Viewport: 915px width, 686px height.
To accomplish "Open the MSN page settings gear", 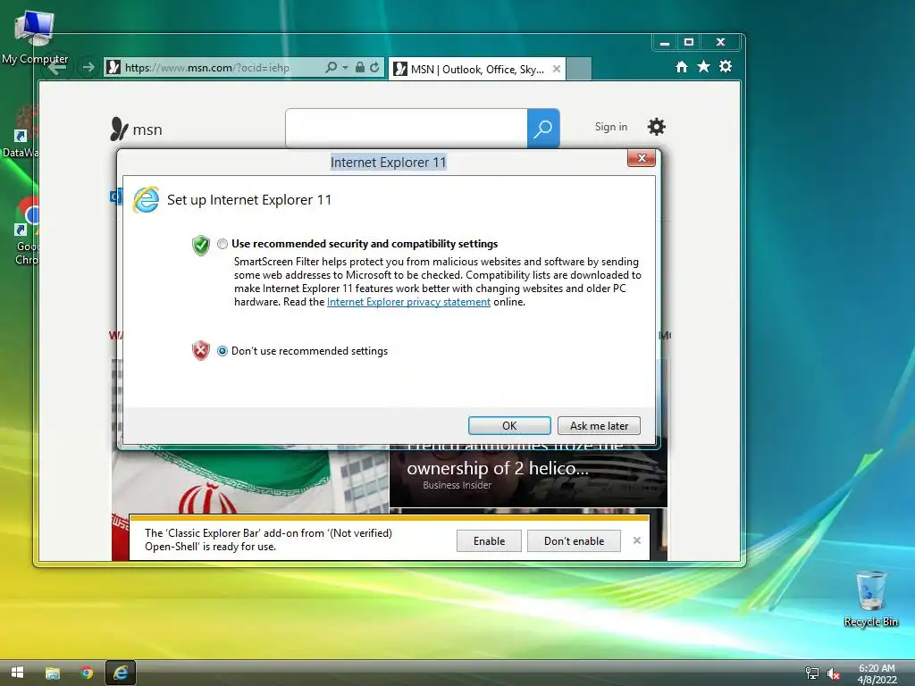I will (x=657, y=127).
